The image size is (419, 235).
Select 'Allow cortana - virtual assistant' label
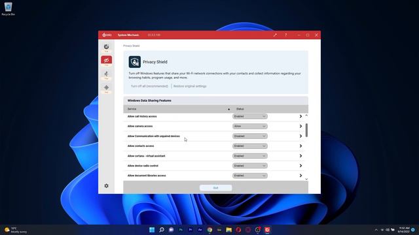(147, 156)
